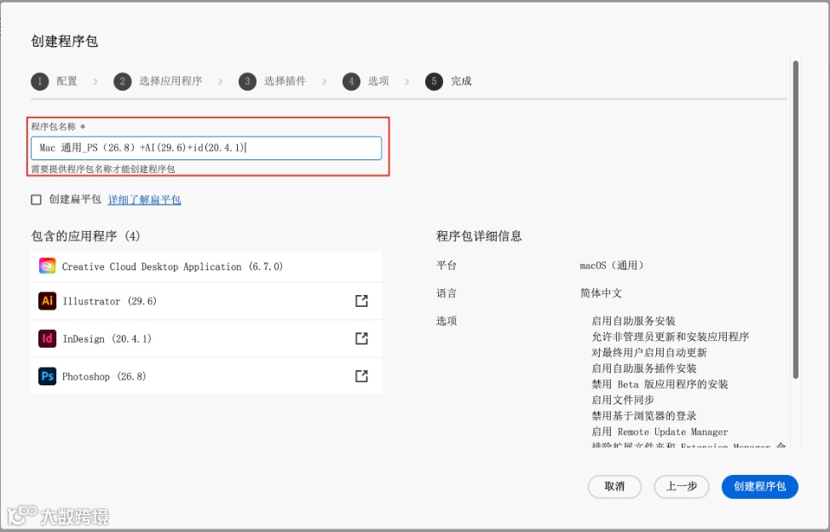Click the macOS (通用) platform value
Screen dimensions: 830x532
611,265
